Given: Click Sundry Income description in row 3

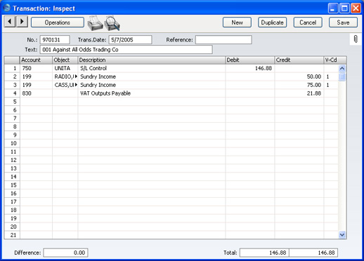Looking at the screenshot, I should coord(98,85).
